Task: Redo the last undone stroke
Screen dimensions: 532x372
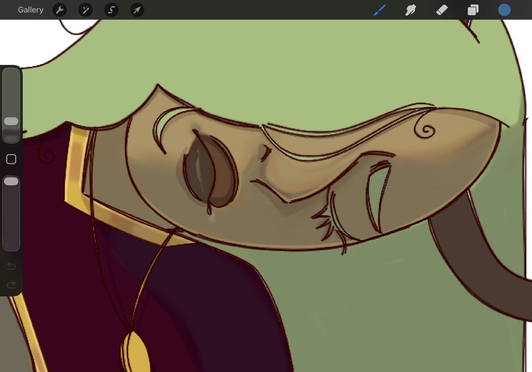Action: coord(11,285)
